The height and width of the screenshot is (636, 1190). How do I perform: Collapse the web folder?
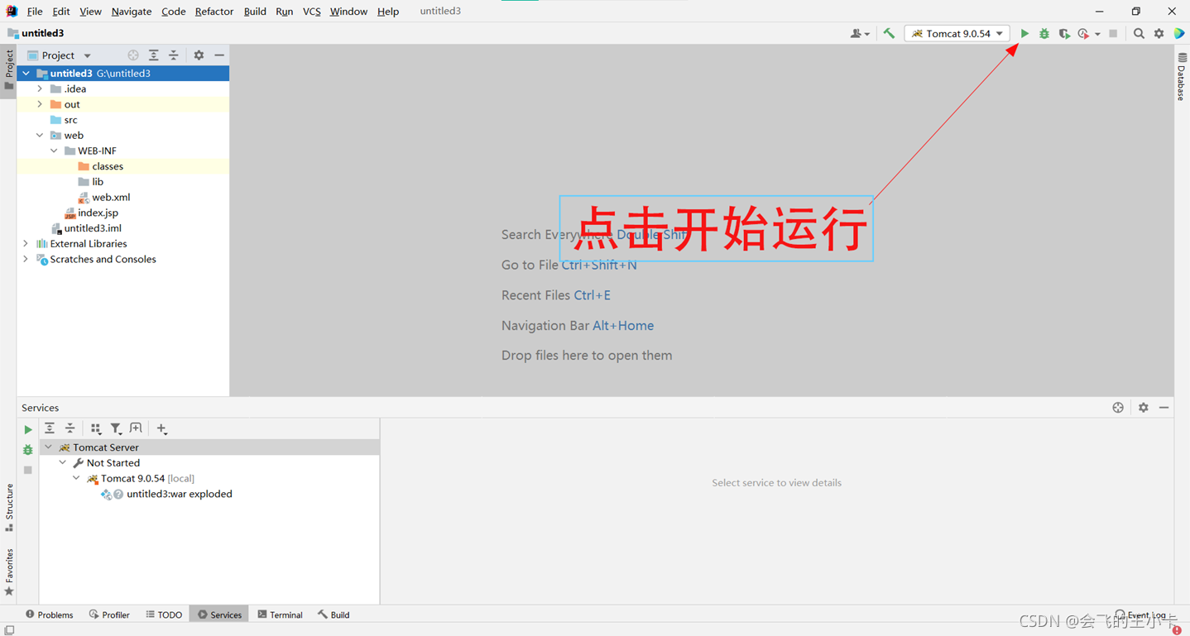(40, 136)
